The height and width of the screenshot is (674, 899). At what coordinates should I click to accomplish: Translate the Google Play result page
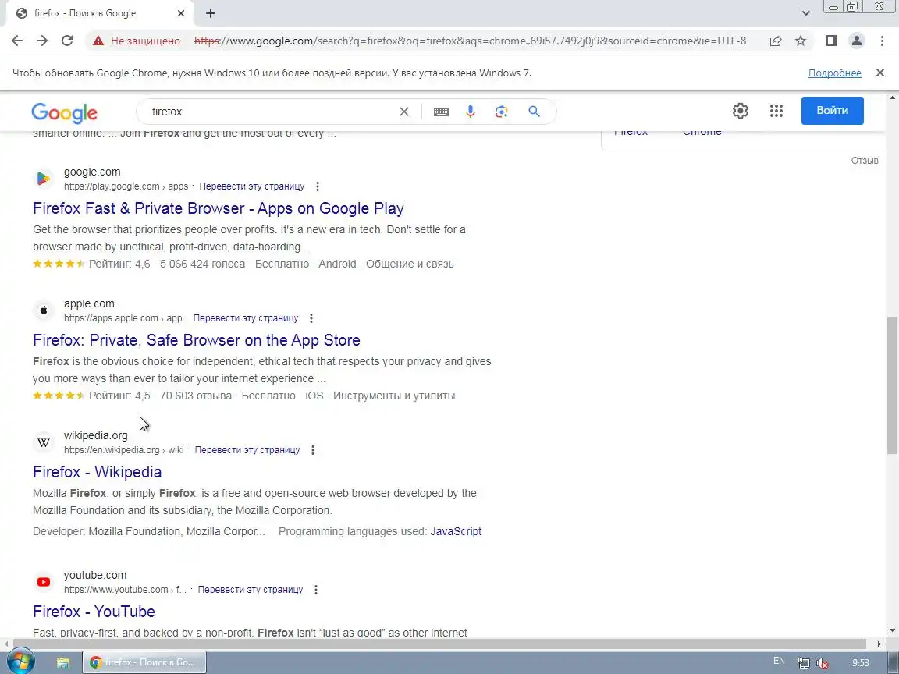[x=252, y=186]
